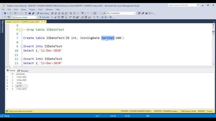Click the document tab list dropdown arrow
This screenshot has height=121, width=216.
[x=214, y=22]
